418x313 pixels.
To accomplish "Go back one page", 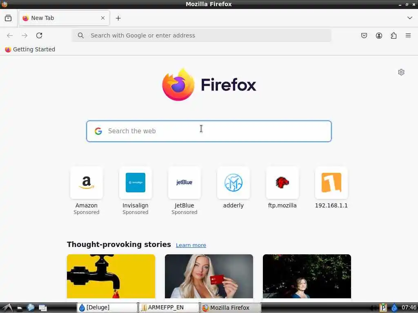I will coord(10,35).
